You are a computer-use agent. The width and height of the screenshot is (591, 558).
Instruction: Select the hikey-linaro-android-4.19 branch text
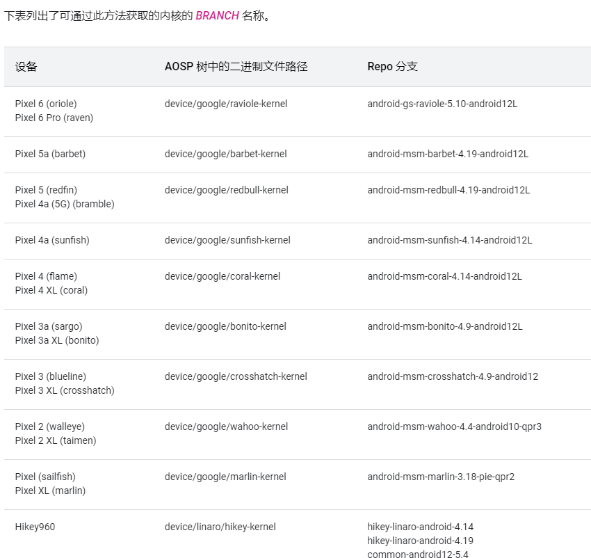[420, 541]
